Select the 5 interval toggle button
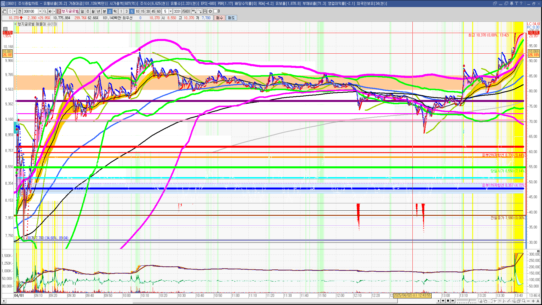This screenshot has width=542, height=305. (x=132, y=11)
